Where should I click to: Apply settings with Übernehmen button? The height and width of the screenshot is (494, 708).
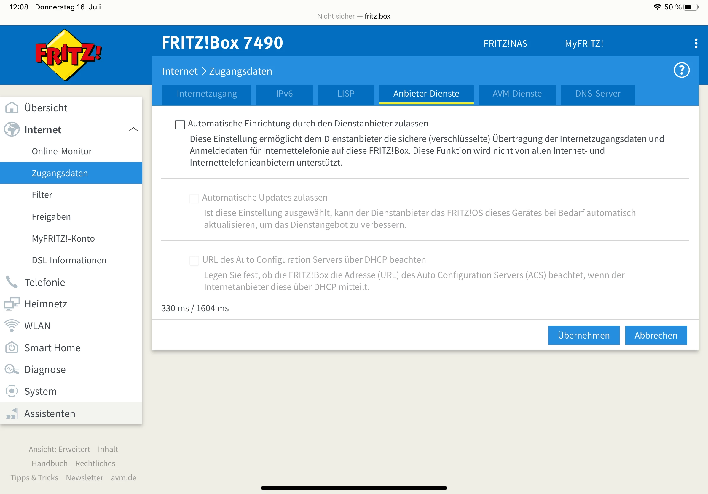583,335
